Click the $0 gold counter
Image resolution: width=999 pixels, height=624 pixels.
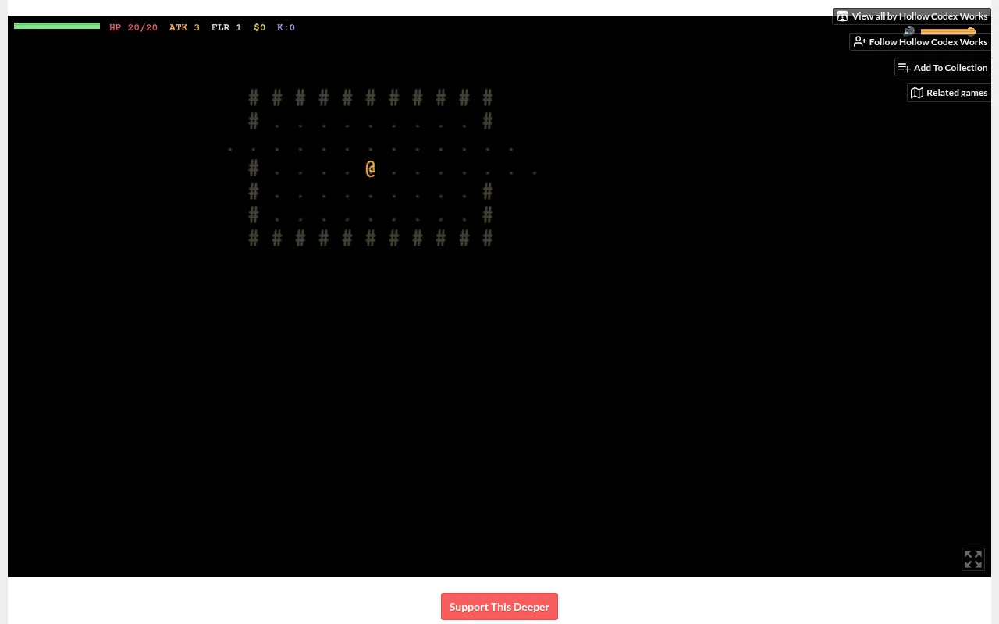click(x=260, y=27)
